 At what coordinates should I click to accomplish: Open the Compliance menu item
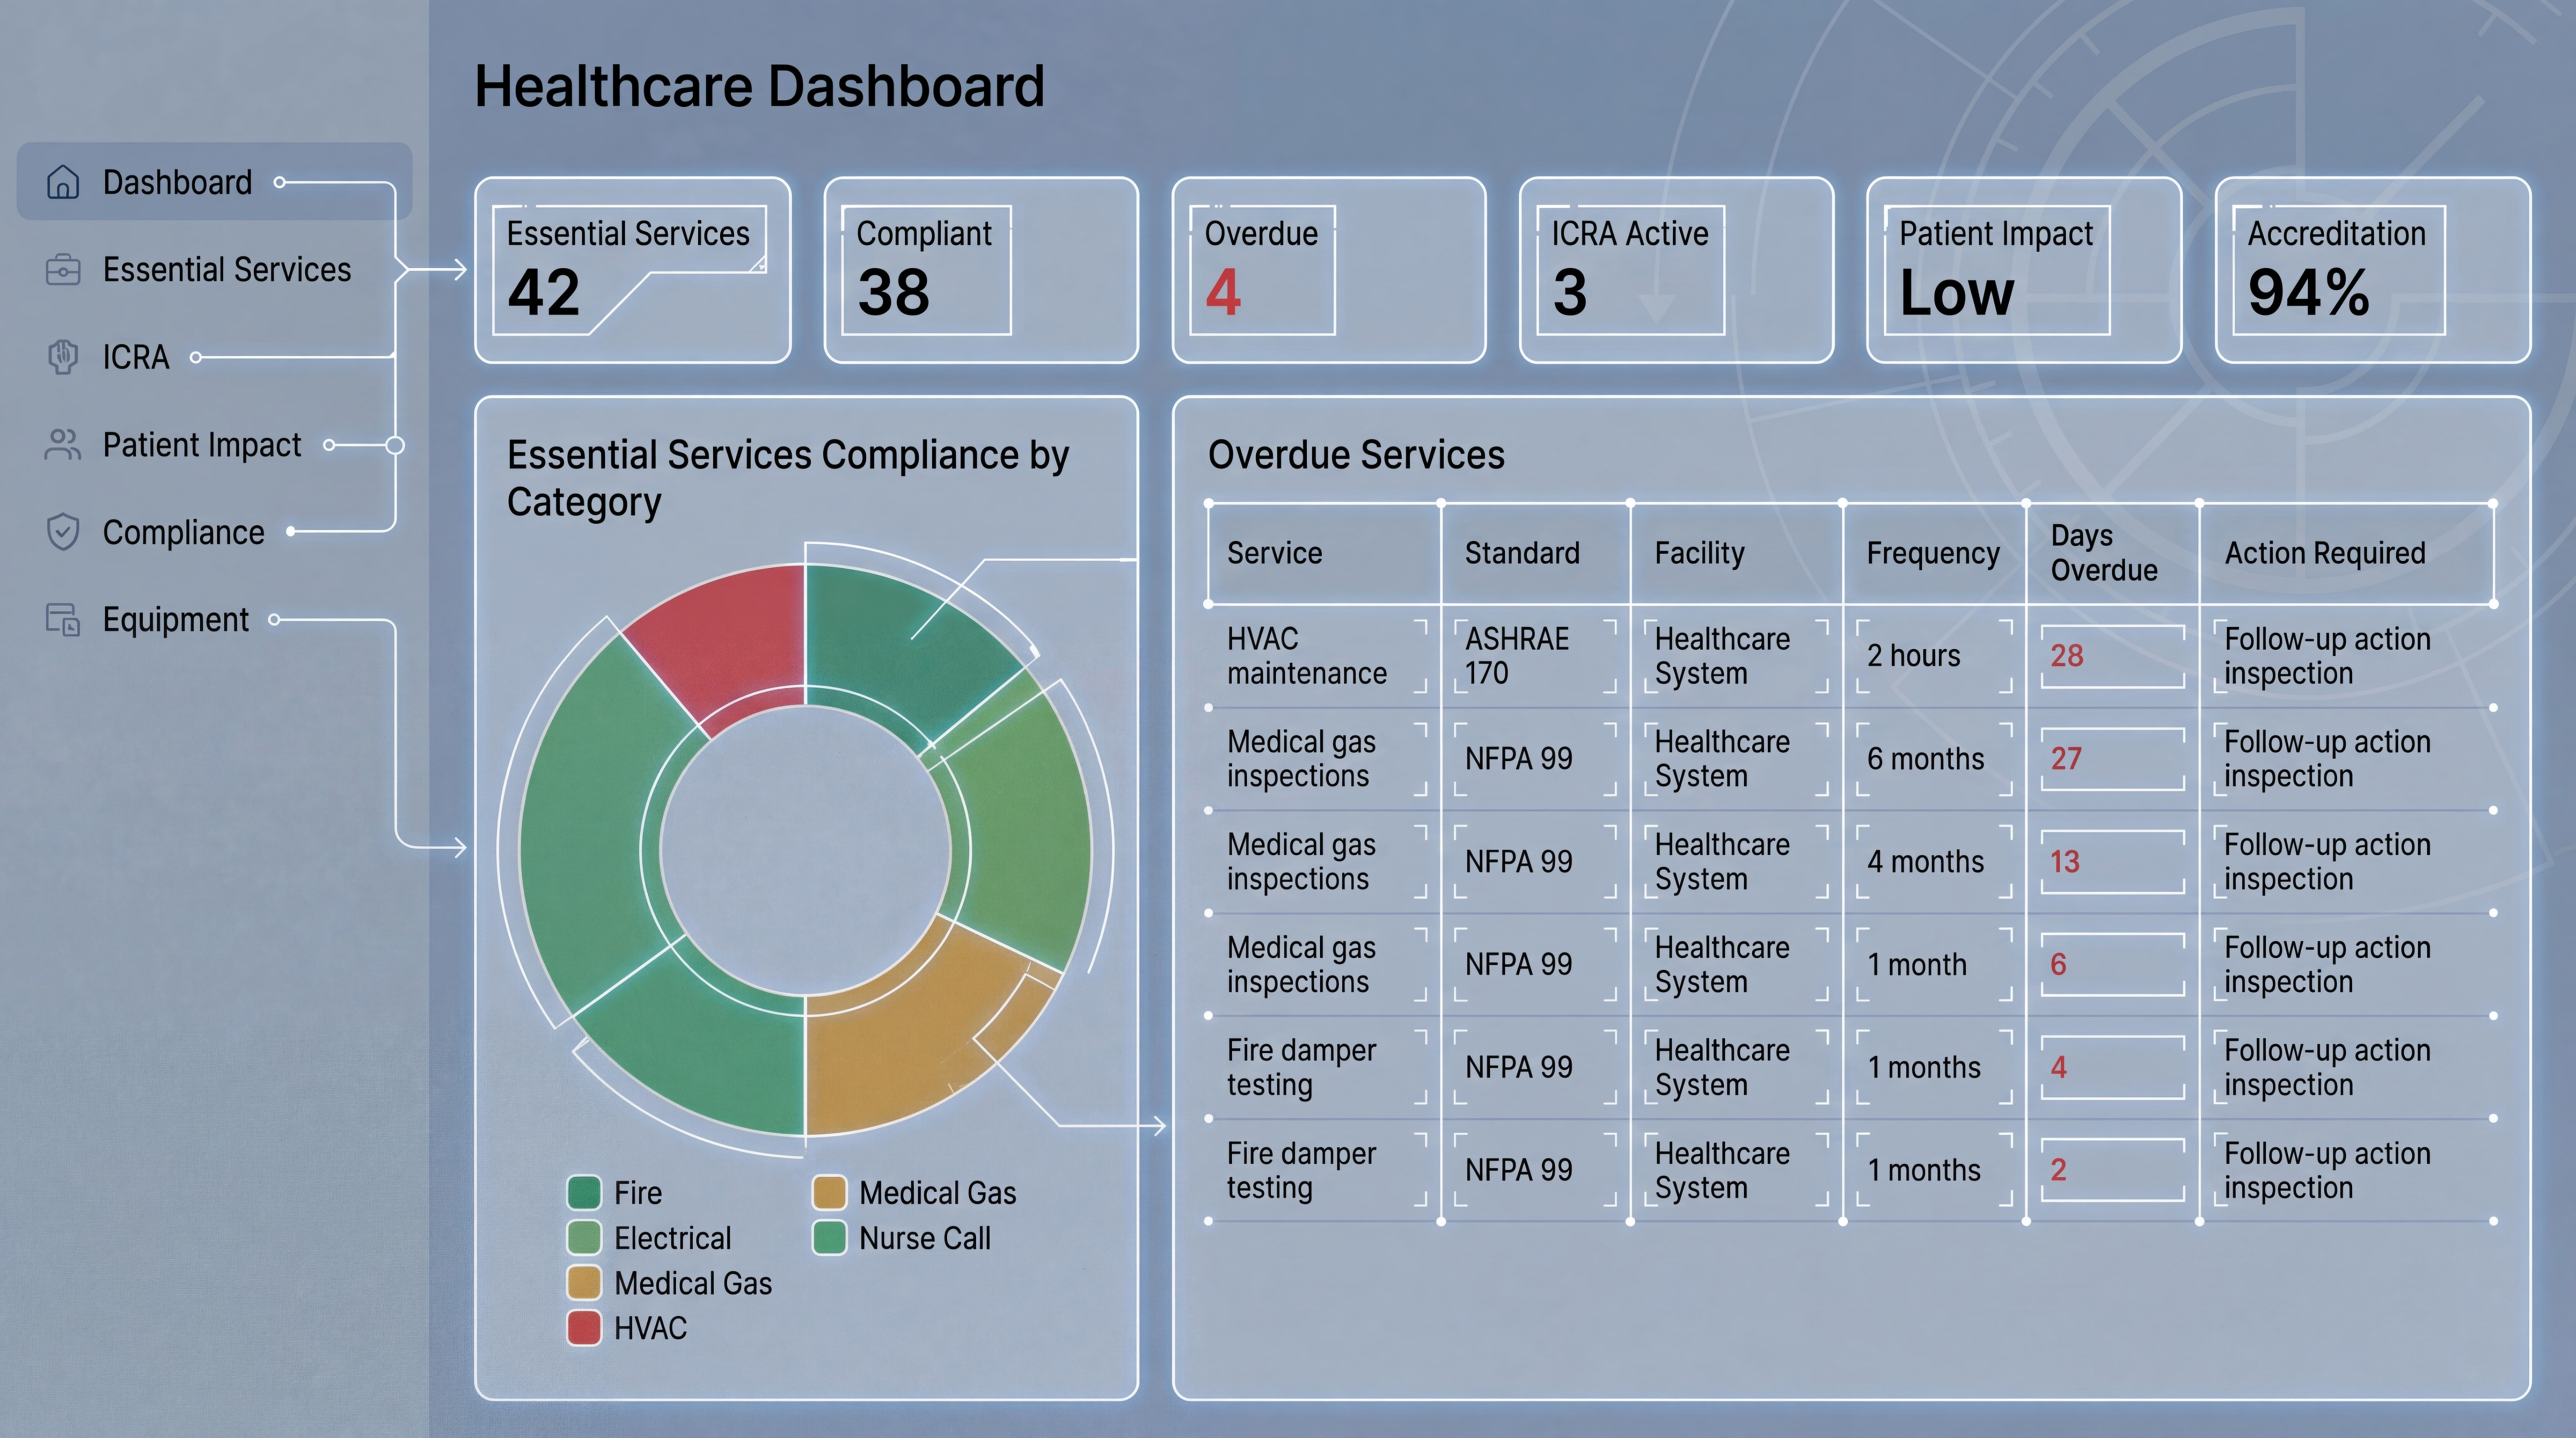click(x=183, y=532)
